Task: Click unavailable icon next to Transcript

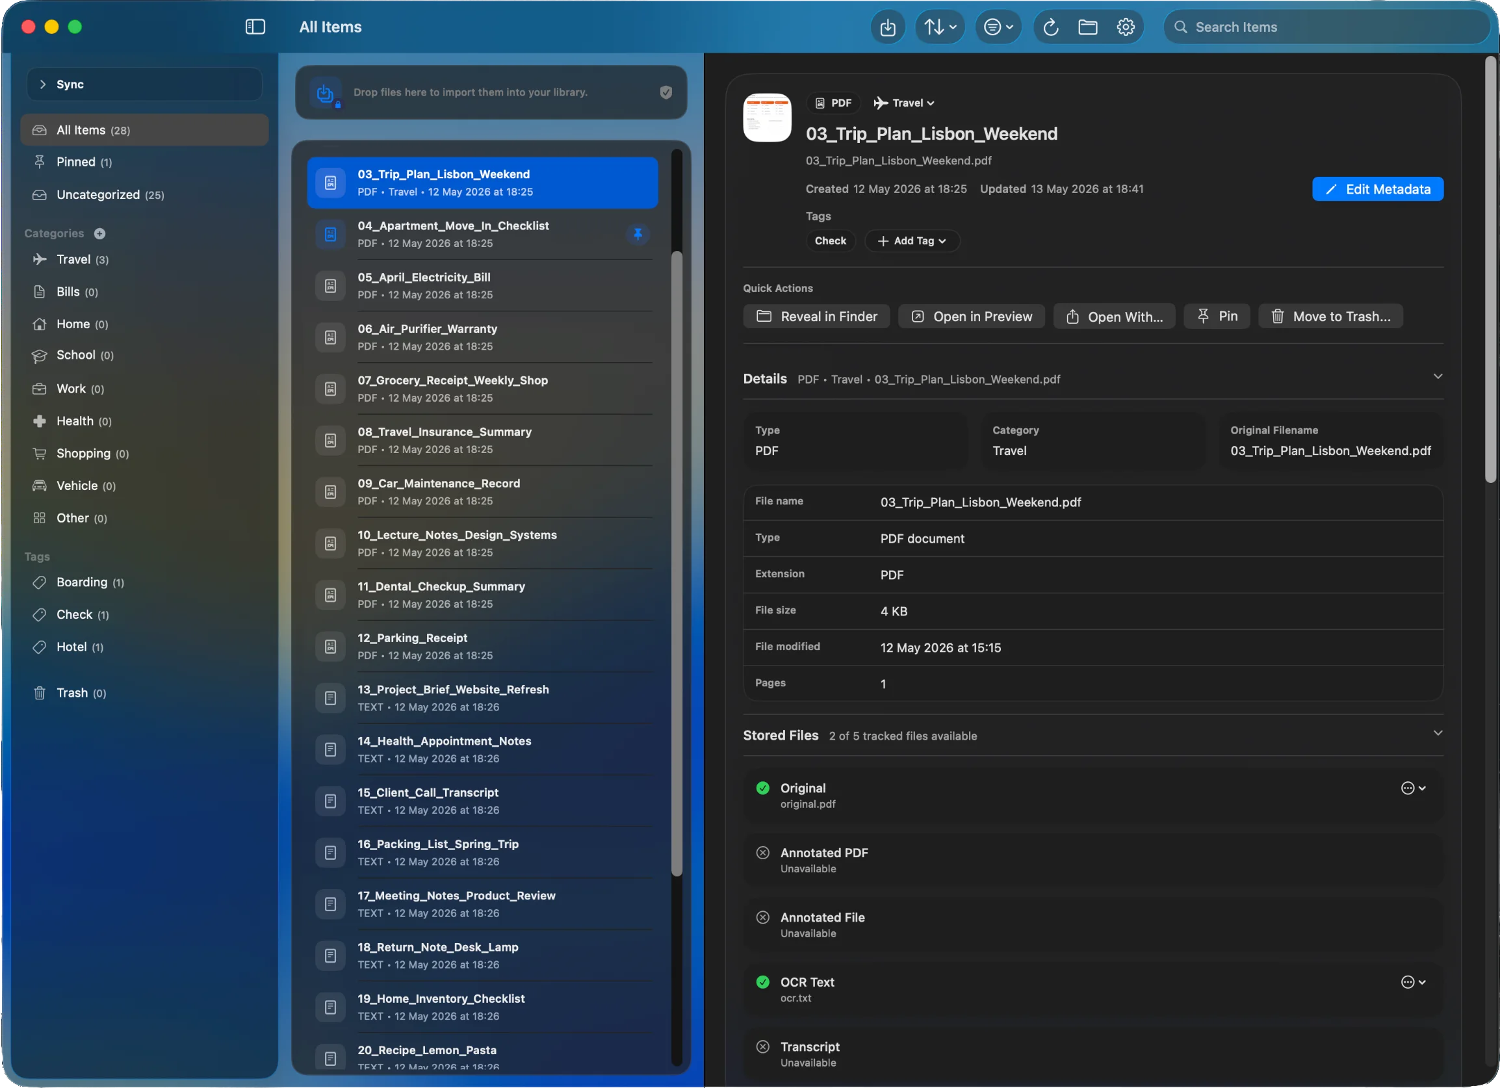Action: tap(762, 1046)
